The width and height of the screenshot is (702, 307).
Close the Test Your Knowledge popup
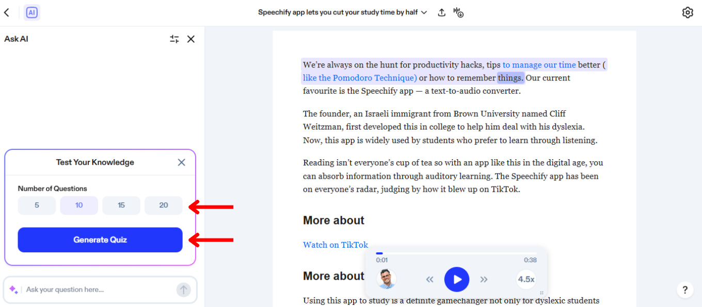click(181, 162)
